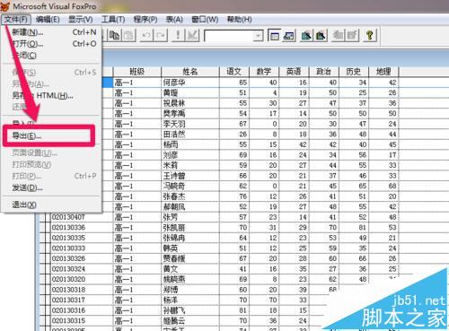449x331 pixels.
Task: Click the name cell 李天羽
Action: 190,124
